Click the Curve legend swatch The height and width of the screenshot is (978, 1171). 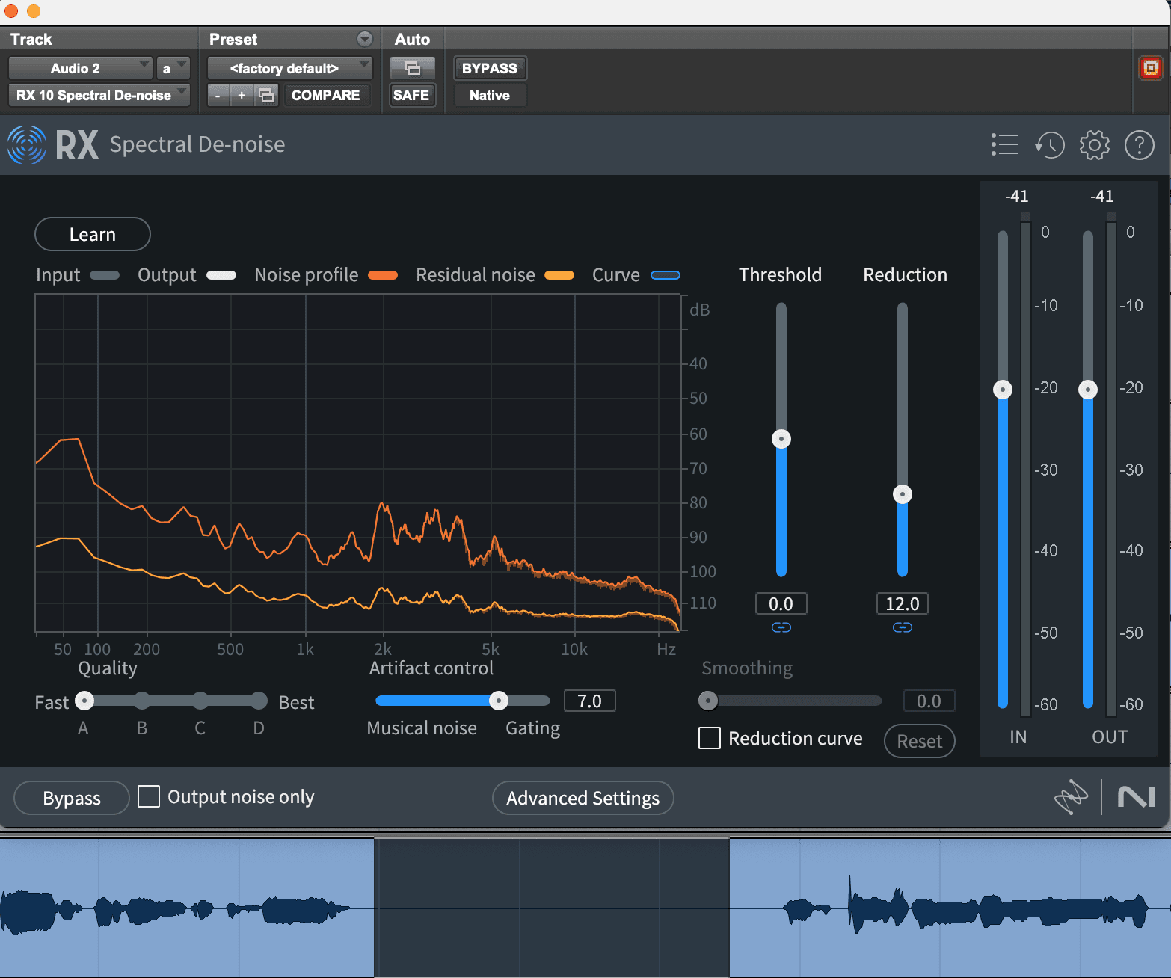pos(666,275)
